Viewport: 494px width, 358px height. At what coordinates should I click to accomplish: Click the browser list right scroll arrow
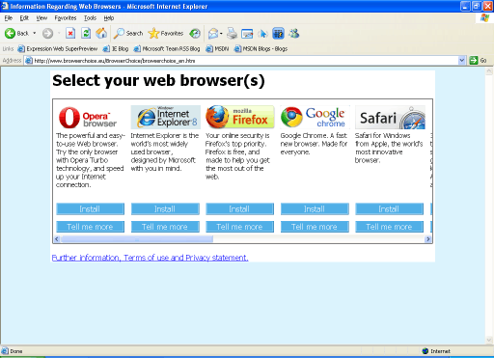[x=427, y=239]
